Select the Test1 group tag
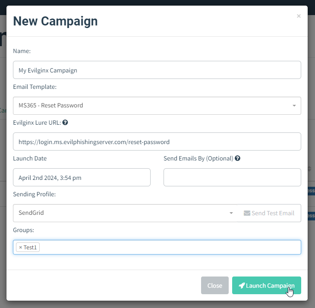The height and width of the screenshot is (308, 315). pos(30,248)
